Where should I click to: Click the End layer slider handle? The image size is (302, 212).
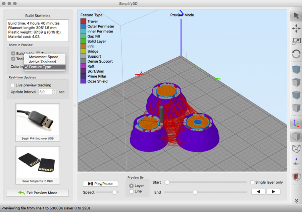tap(195, 192)
